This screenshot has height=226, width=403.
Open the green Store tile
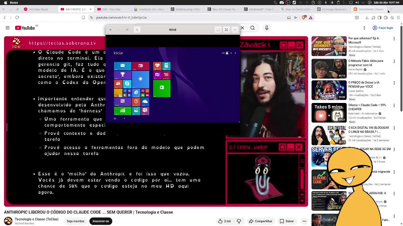tap(162, 88)
